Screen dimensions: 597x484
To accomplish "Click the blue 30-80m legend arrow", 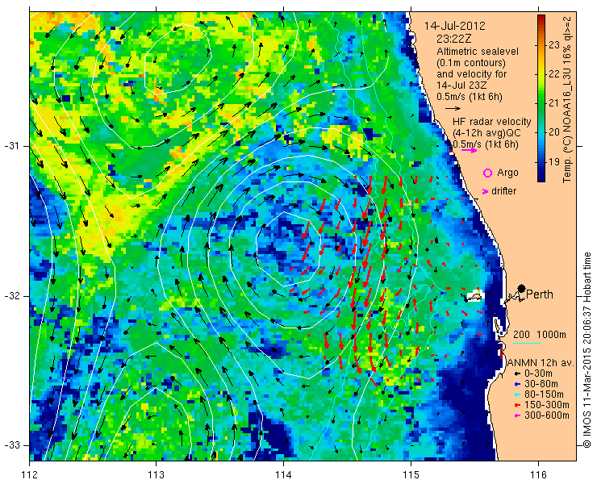I will tap(517, 384).
